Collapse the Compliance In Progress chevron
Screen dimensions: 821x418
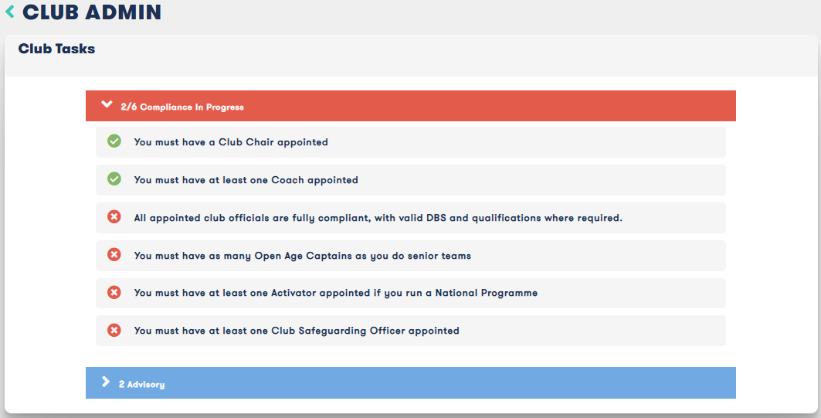point(107,104)
